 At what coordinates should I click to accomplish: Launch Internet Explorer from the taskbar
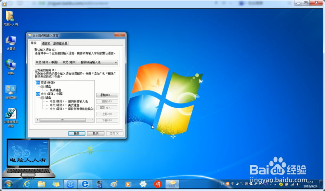(x=27, y=184)
